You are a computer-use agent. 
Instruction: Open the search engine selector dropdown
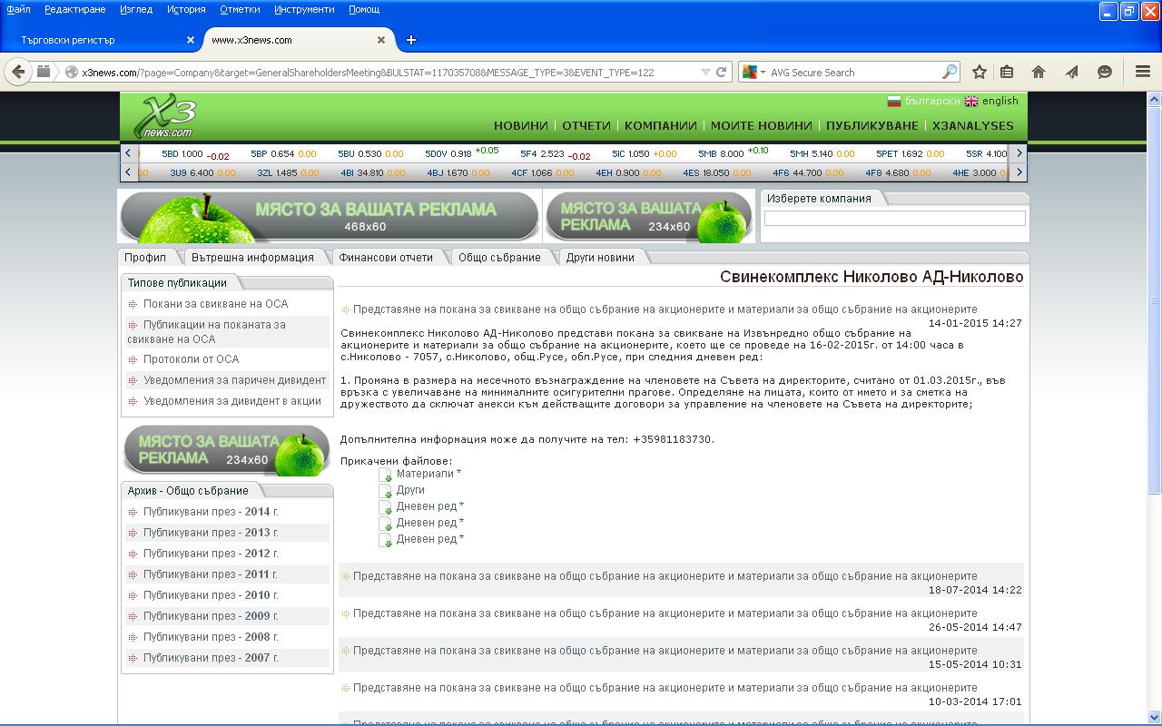coord(754,72)
